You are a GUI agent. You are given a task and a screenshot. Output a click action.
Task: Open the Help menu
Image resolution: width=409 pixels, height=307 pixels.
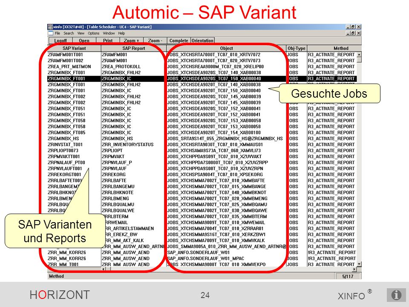pyautogui.click(x=121, y=33)
